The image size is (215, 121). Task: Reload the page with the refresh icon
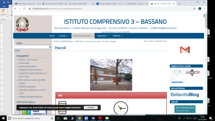pos(23,9)
